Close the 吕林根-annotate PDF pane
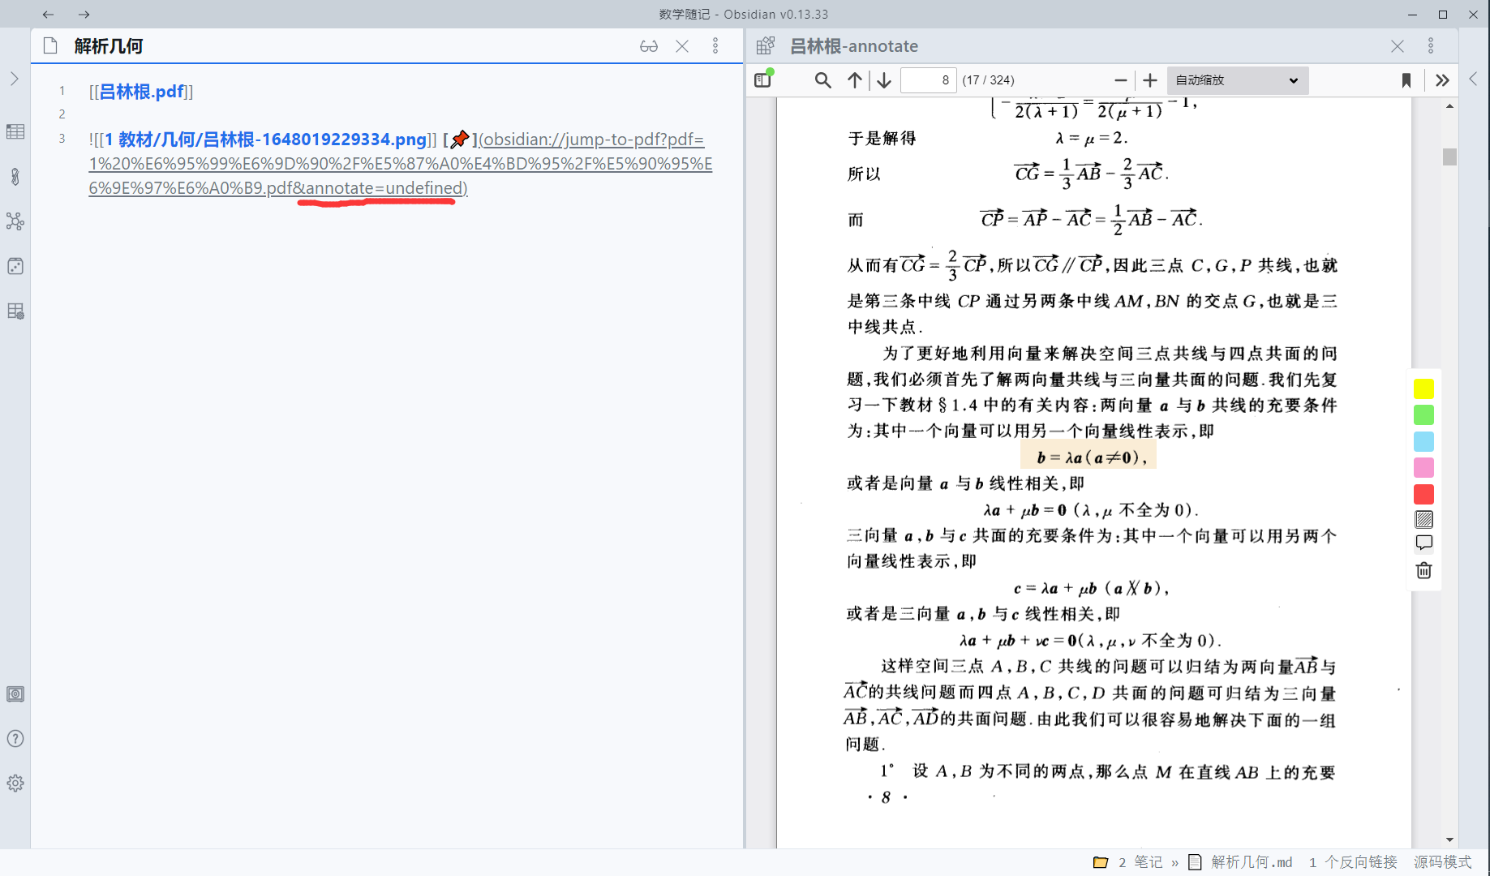Image resolution: width=1490 pixels, height=876 pixels. pyautogui.click(x=1398, y=46)
